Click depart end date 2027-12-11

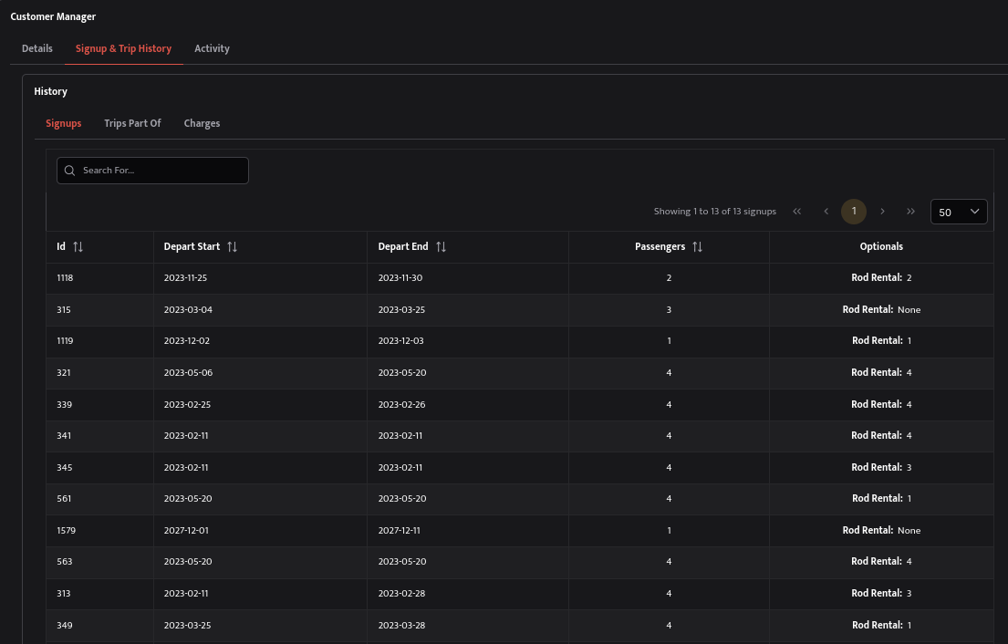tap(400, 530)
